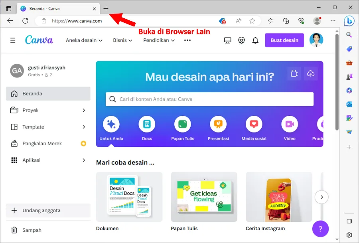The height and width of the screenshot is (243, 359).
Task: Expand the Aneka desain dropdown
Action: 84,40
